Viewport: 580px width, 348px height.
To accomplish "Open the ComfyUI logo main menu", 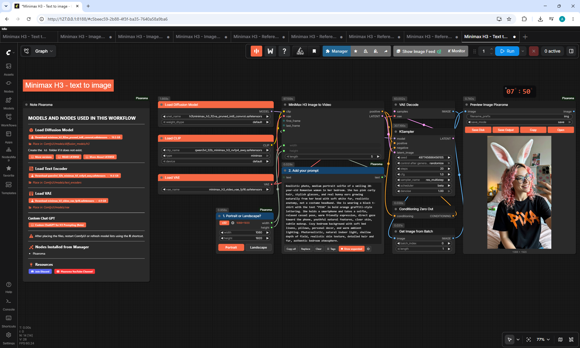I will click(10, 52).
